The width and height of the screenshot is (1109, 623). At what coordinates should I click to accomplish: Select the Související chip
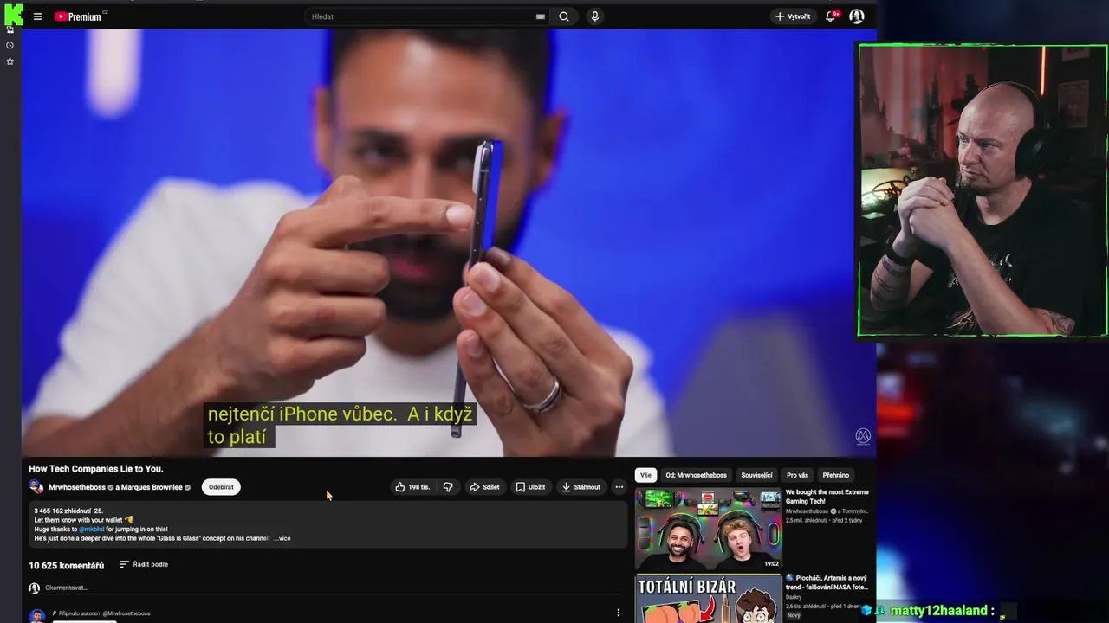(756, 475)
